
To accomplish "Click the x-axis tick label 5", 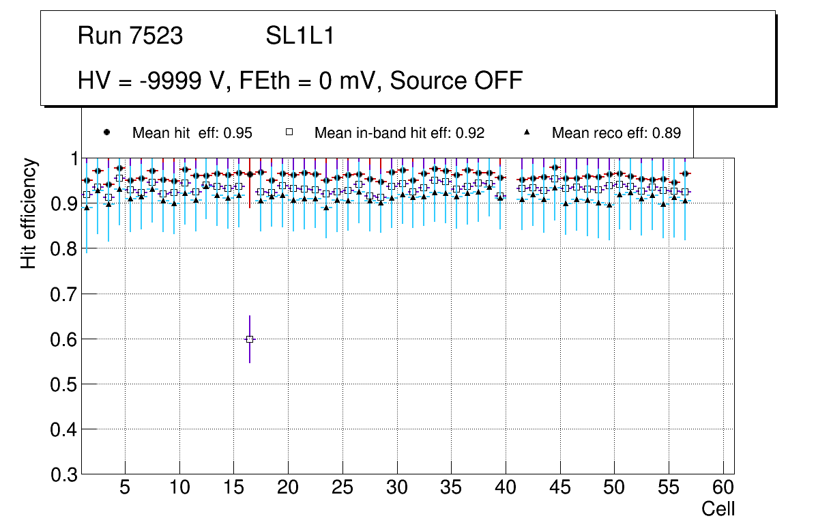I will (125, 489).
